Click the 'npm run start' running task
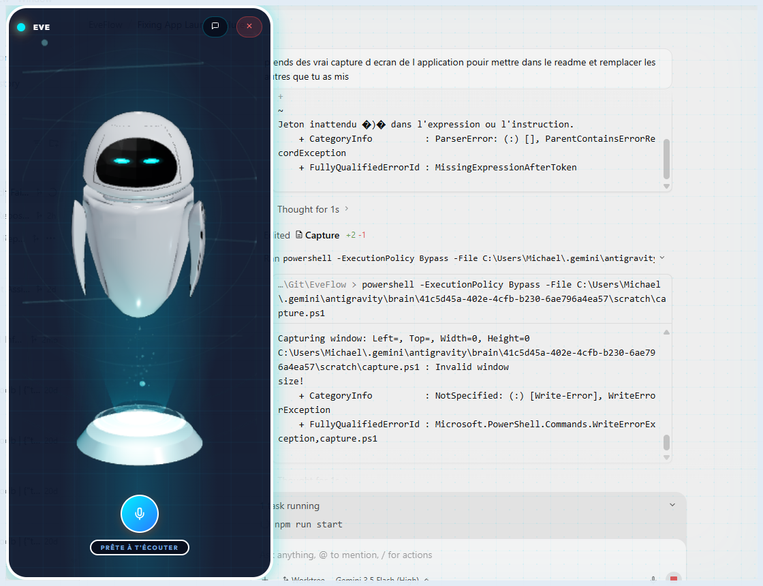The width and height of the screenshot is (763, 586). coord(308,524)
